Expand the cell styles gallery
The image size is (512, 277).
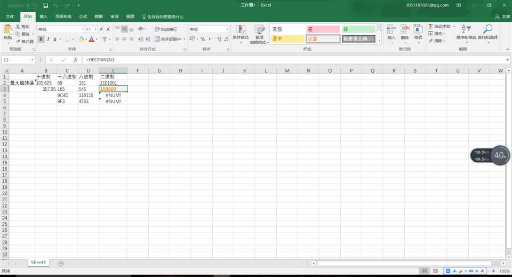[379, 41]
